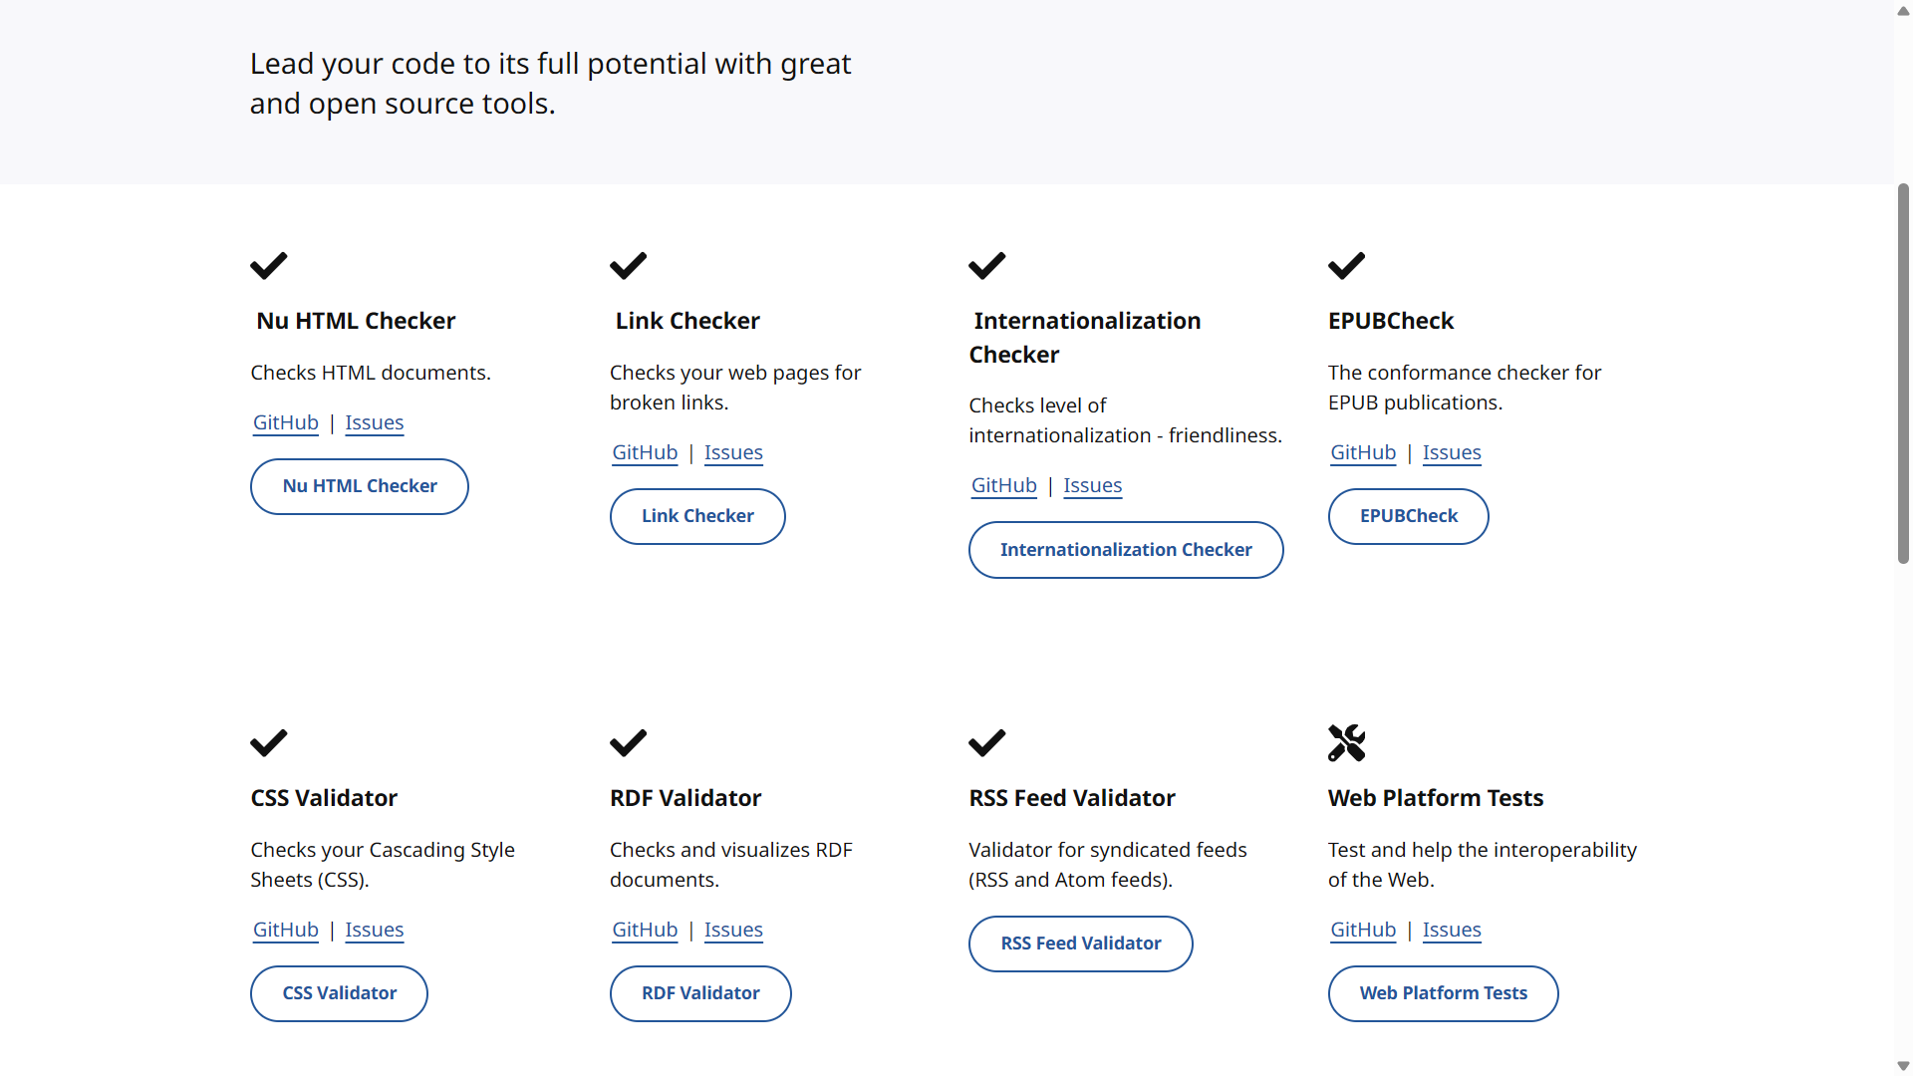Open the Internationalization Checker button
The width and height of the screenshot is (1913, 1076).
(1126, 550)
